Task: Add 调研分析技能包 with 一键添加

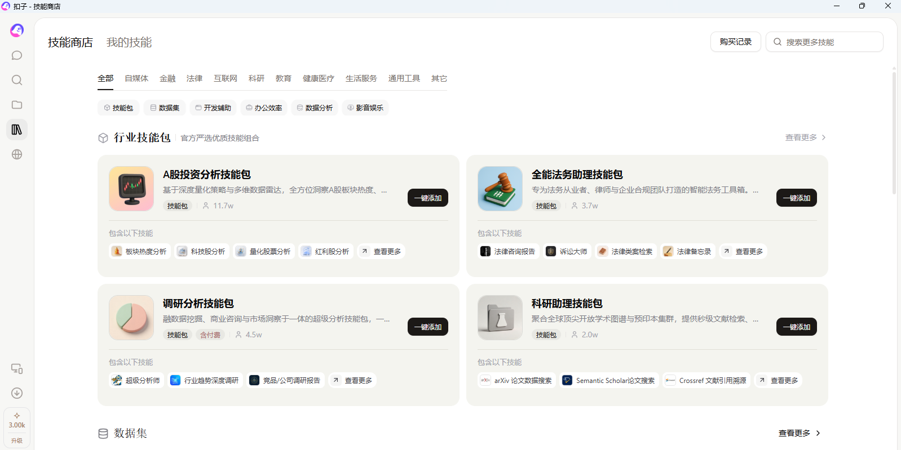Action: tap(428, 327)
